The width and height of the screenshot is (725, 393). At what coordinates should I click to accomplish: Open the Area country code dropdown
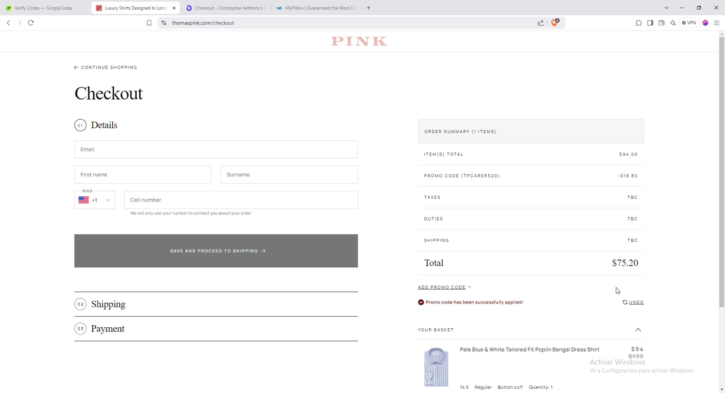click(x=95, y=200)
